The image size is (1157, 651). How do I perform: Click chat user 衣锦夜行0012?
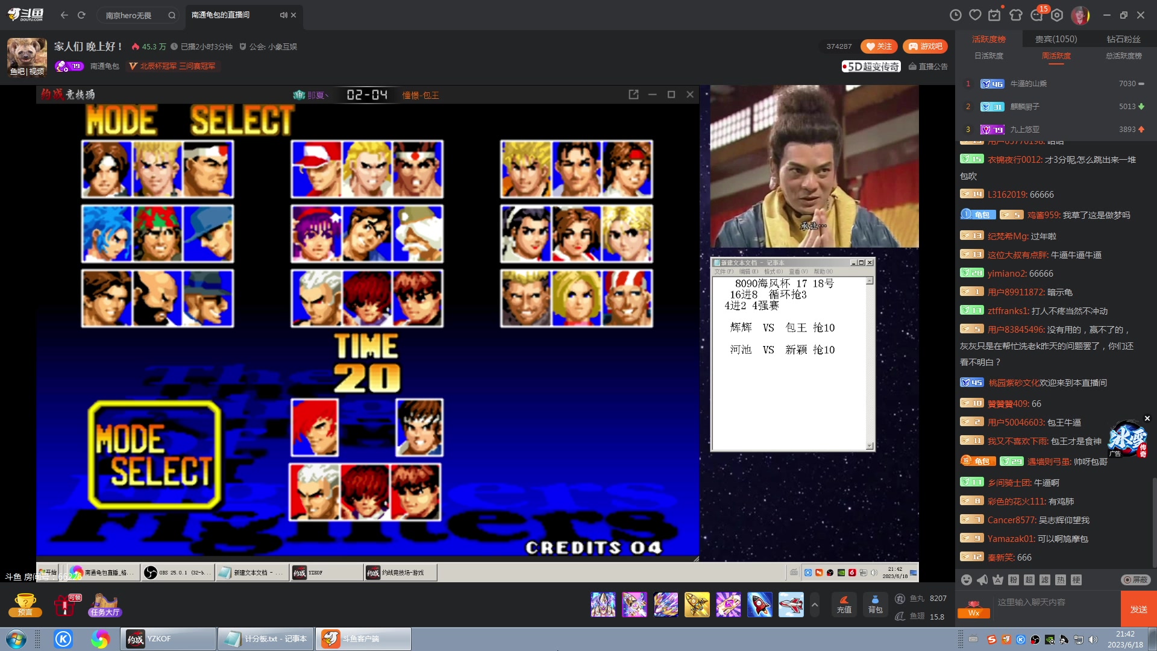point(1015,160)
